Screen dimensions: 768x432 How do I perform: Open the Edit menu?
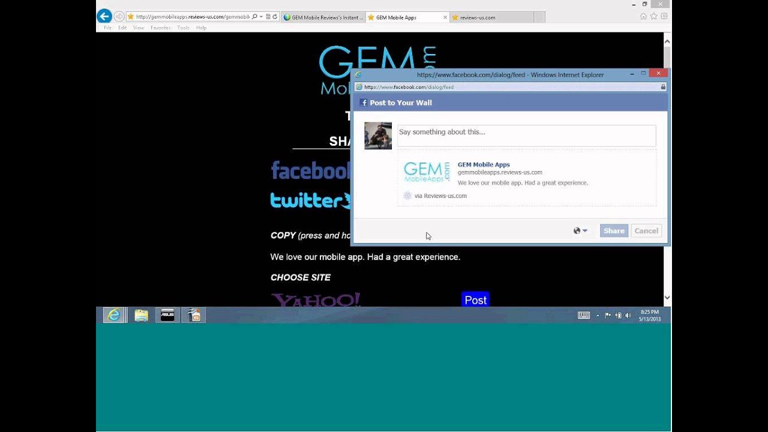(122, 28)
